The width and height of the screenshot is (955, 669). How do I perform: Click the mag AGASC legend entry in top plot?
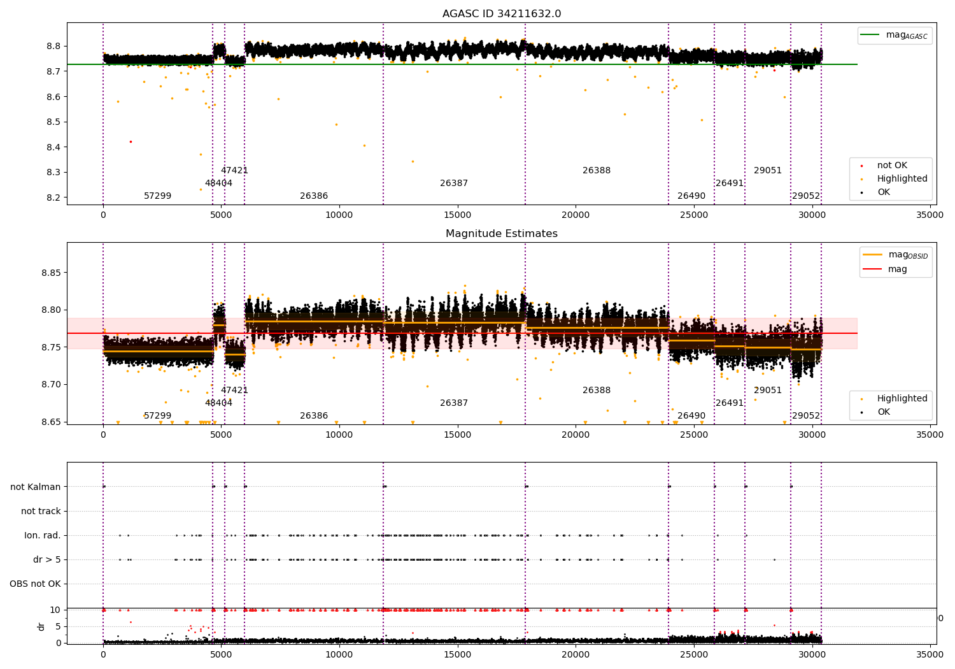(x=895, y=35)
